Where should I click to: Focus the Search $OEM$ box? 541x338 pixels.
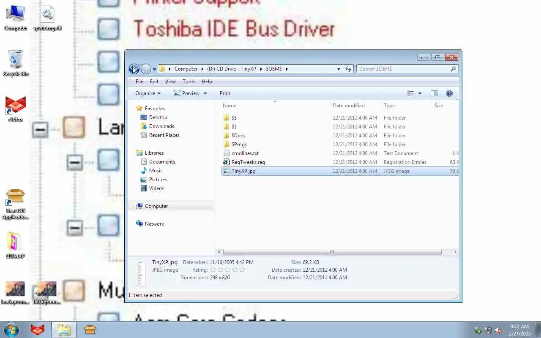click(x=404, y=69)
